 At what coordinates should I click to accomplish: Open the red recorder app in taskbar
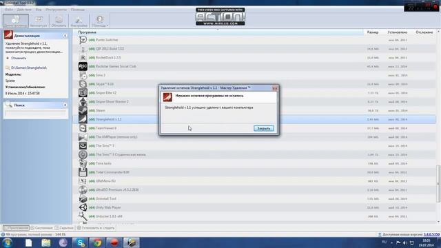pyautogui.click(x=114, y=242)
